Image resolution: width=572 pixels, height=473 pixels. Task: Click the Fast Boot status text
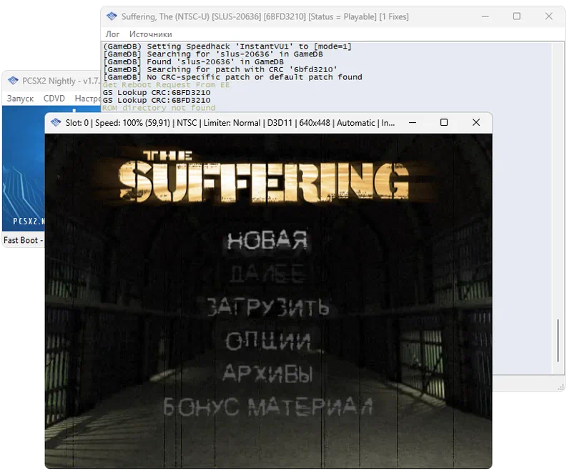pos(23,240)
